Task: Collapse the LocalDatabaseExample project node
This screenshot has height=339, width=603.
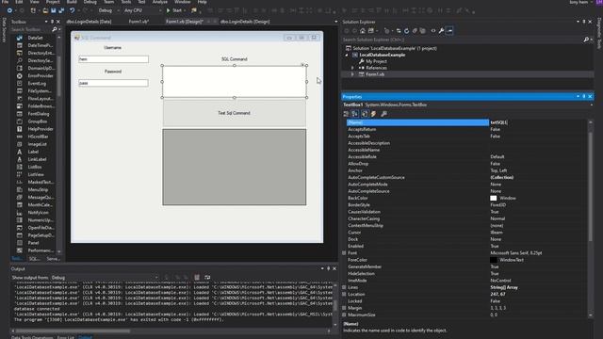Action: coord(347,55)
